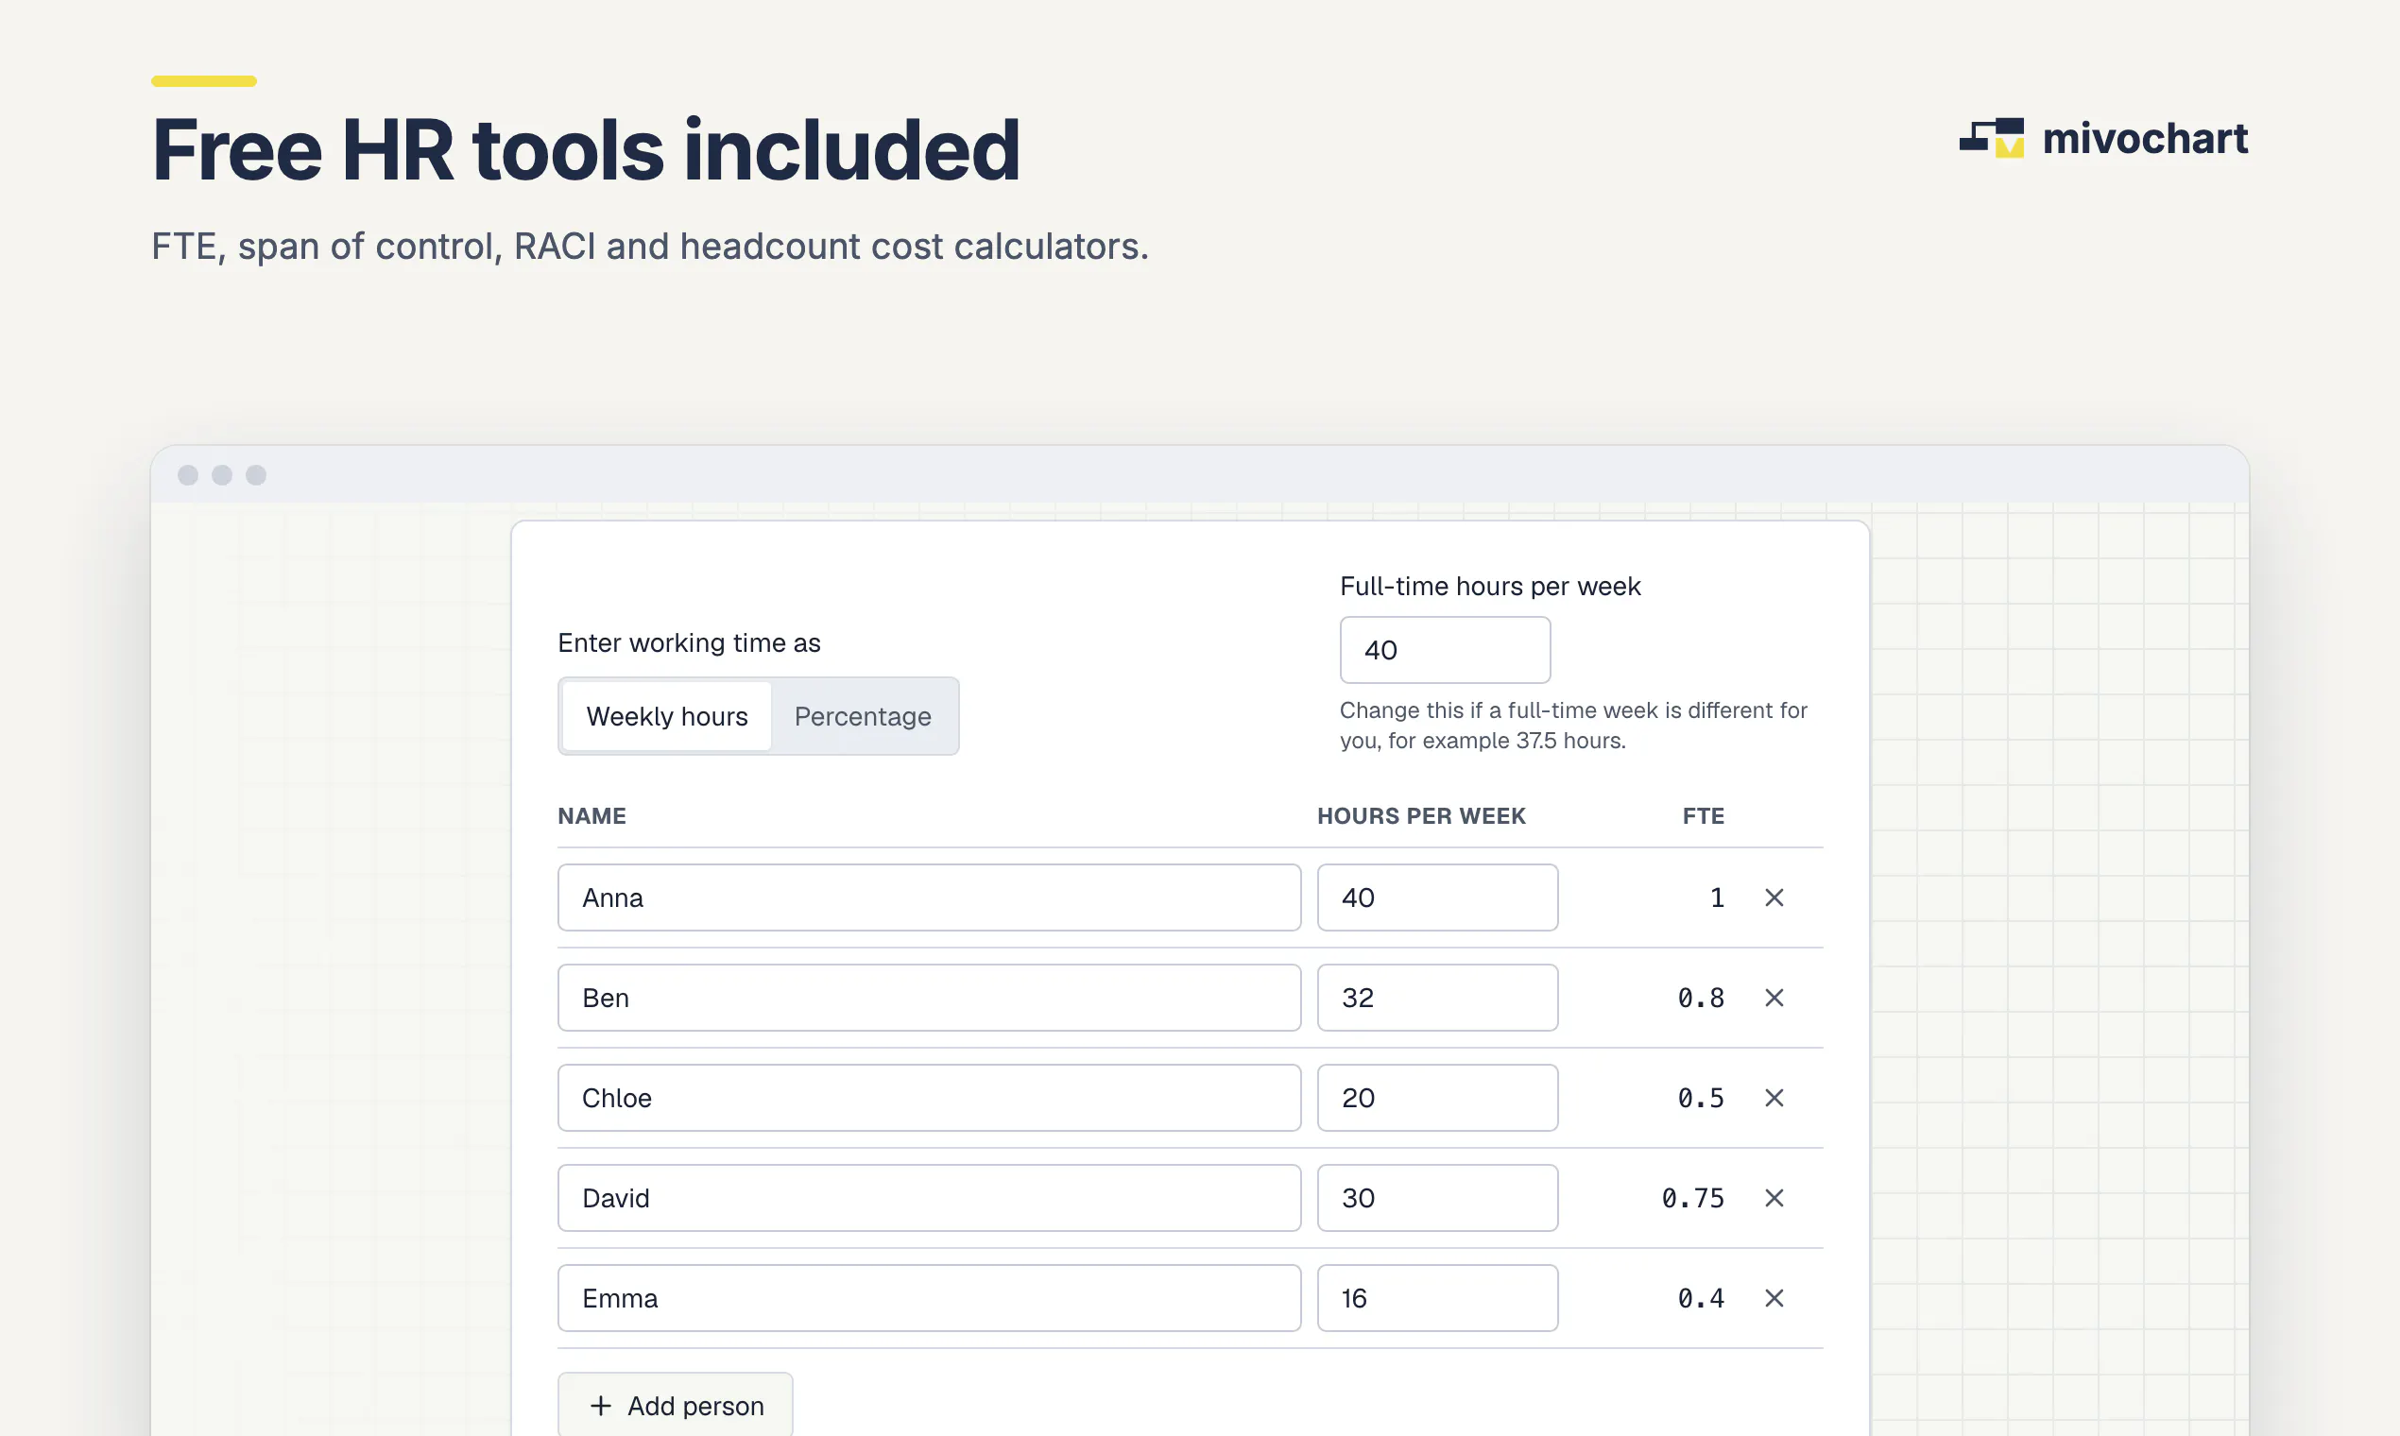
Task: Select Emma's hours field showing 16
Action: click(x=1437, y=1299)
